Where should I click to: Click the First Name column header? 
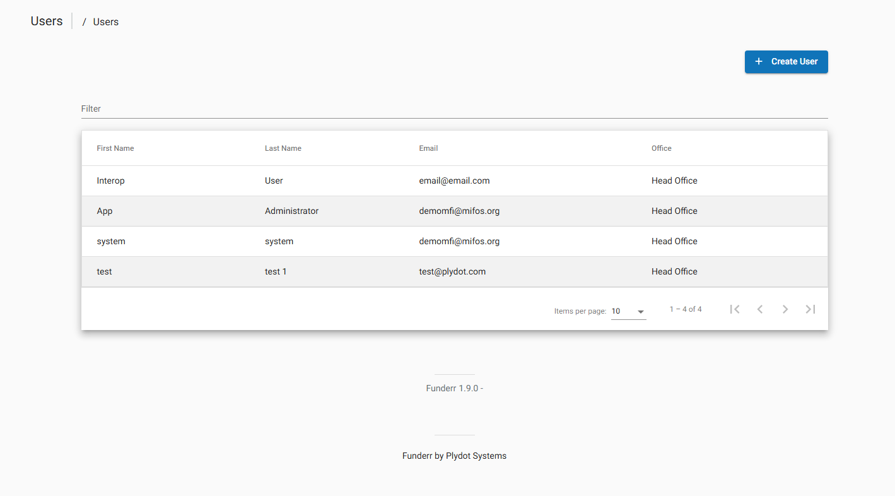115,148
